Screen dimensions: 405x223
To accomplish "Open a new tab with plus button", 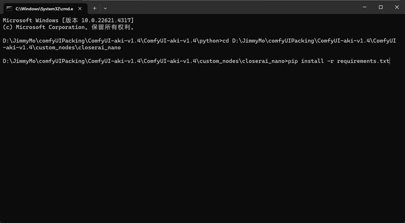I will [94, 8].
